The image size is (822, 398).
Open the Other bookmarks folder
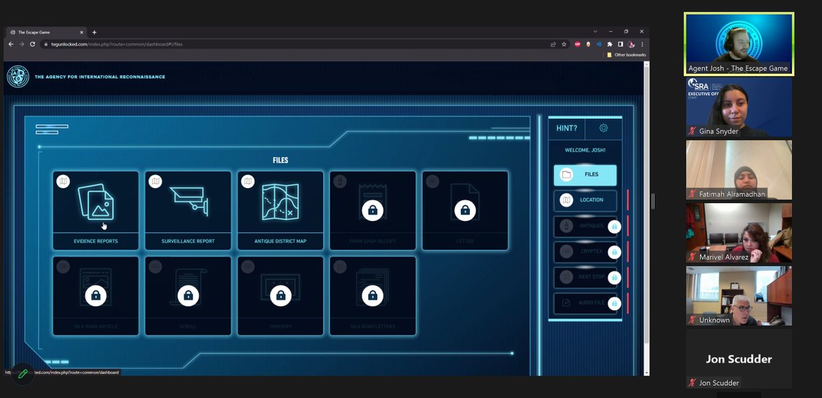tap(626, 55)
